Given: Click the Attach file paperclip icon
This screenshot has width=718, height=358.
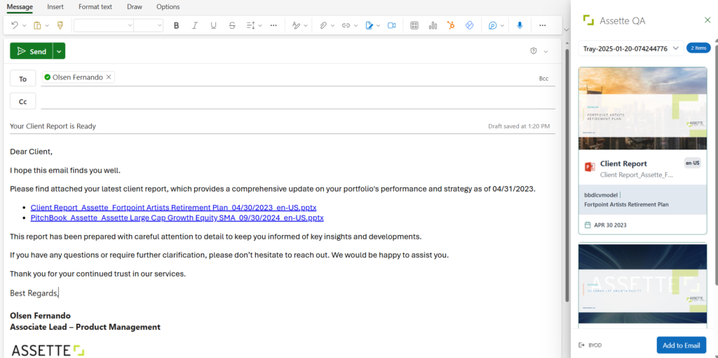Looking at the screenshot, I should pyautogui.click(x=323, y=25).
